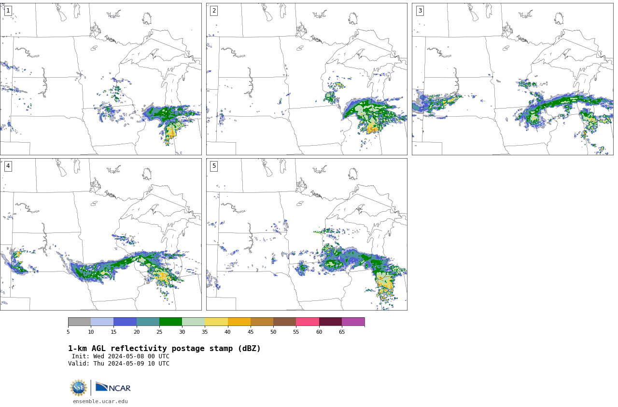Viewport: 618px width, 407px height.
Task: Select the pink 55-60 dBZ swatch
Action: coord(308,322)
